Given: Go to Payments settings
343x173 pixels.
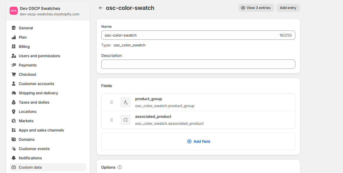Looking at the screenshot, I should [28, 65].
